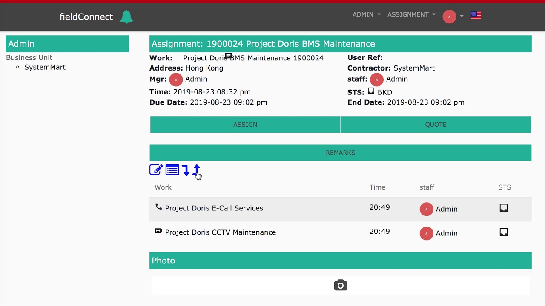Viewport: 545px width, 306px height.
Task: Click the notification bell icon
Action: pos(126,17)
